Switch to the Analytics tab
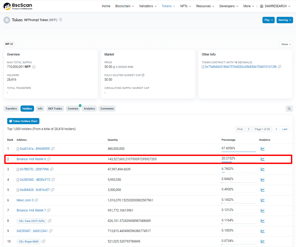Screen dimensions: 296x247 (x=89, y=108)
